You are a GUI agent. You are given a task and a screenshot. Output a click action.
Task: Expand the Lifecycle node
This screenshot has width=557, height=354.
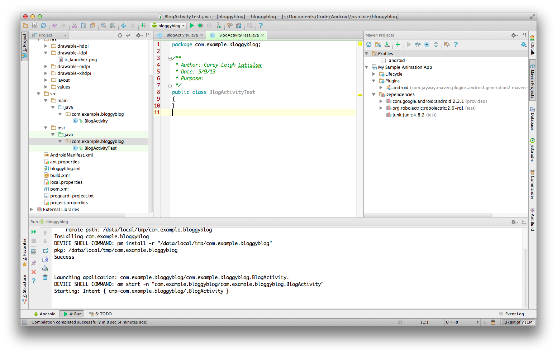(374, 74)
